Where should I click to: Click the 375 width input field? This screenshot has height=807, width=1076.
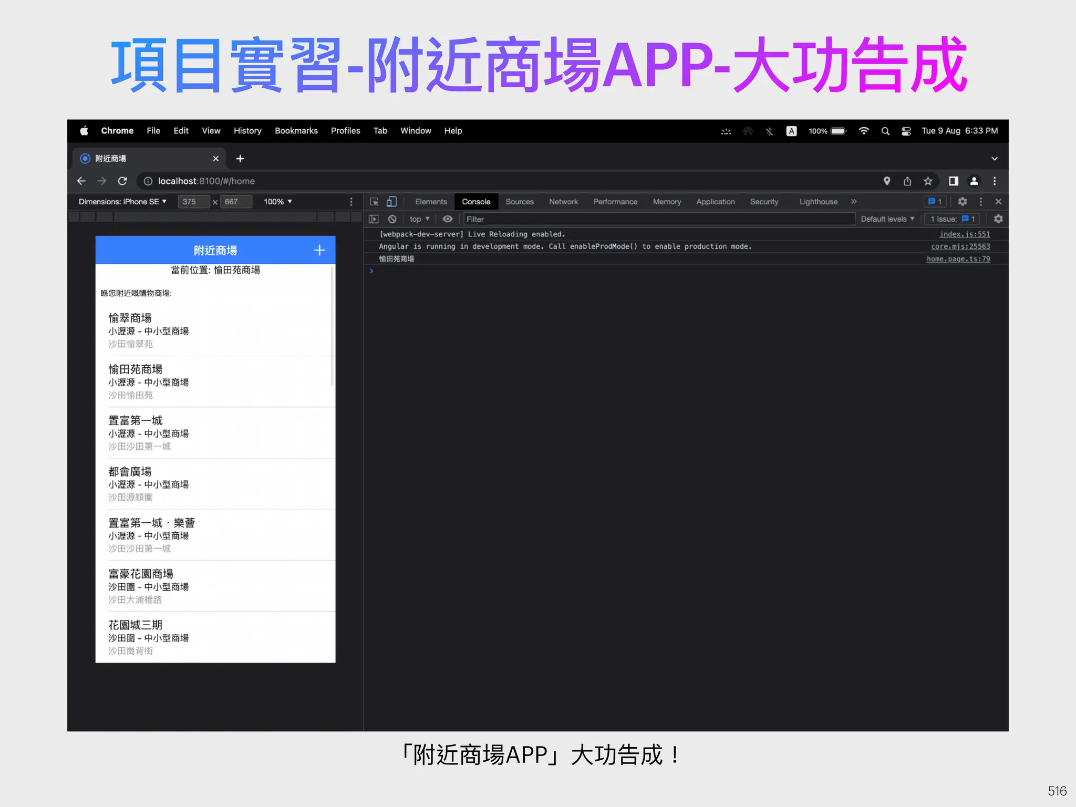194,202
